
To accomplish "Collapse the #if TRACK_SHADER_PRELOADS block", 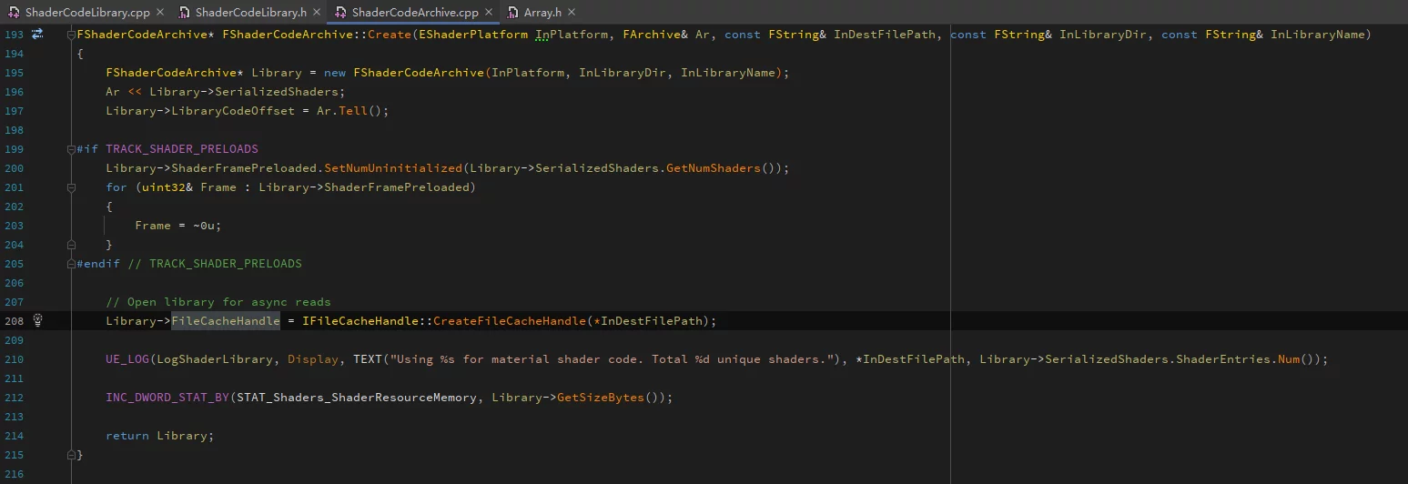I will pos(71,149).
